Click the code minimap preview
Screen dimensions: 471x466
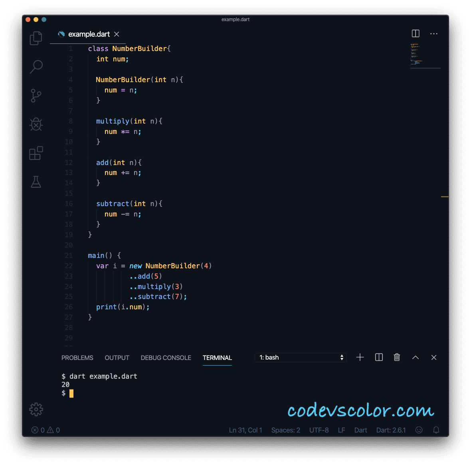coord(425,55)
